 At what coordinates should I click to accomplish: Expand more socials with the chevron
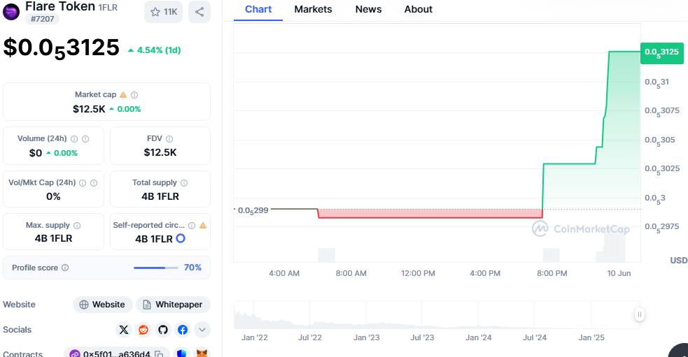(202, 330)
